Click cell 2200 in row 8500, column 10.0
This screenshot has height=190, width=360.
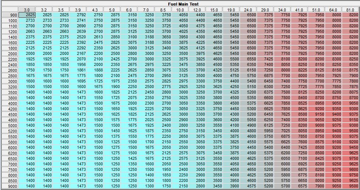tap(180, 180)
